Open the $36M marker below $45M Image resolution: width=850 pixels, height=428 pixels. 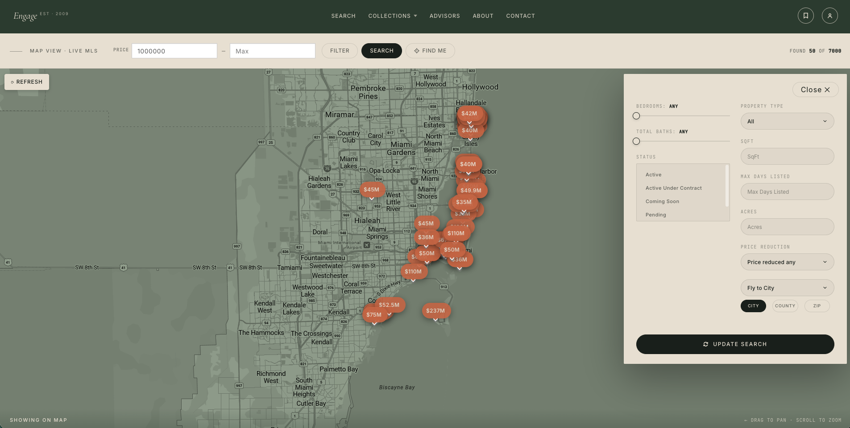[426, 237]
